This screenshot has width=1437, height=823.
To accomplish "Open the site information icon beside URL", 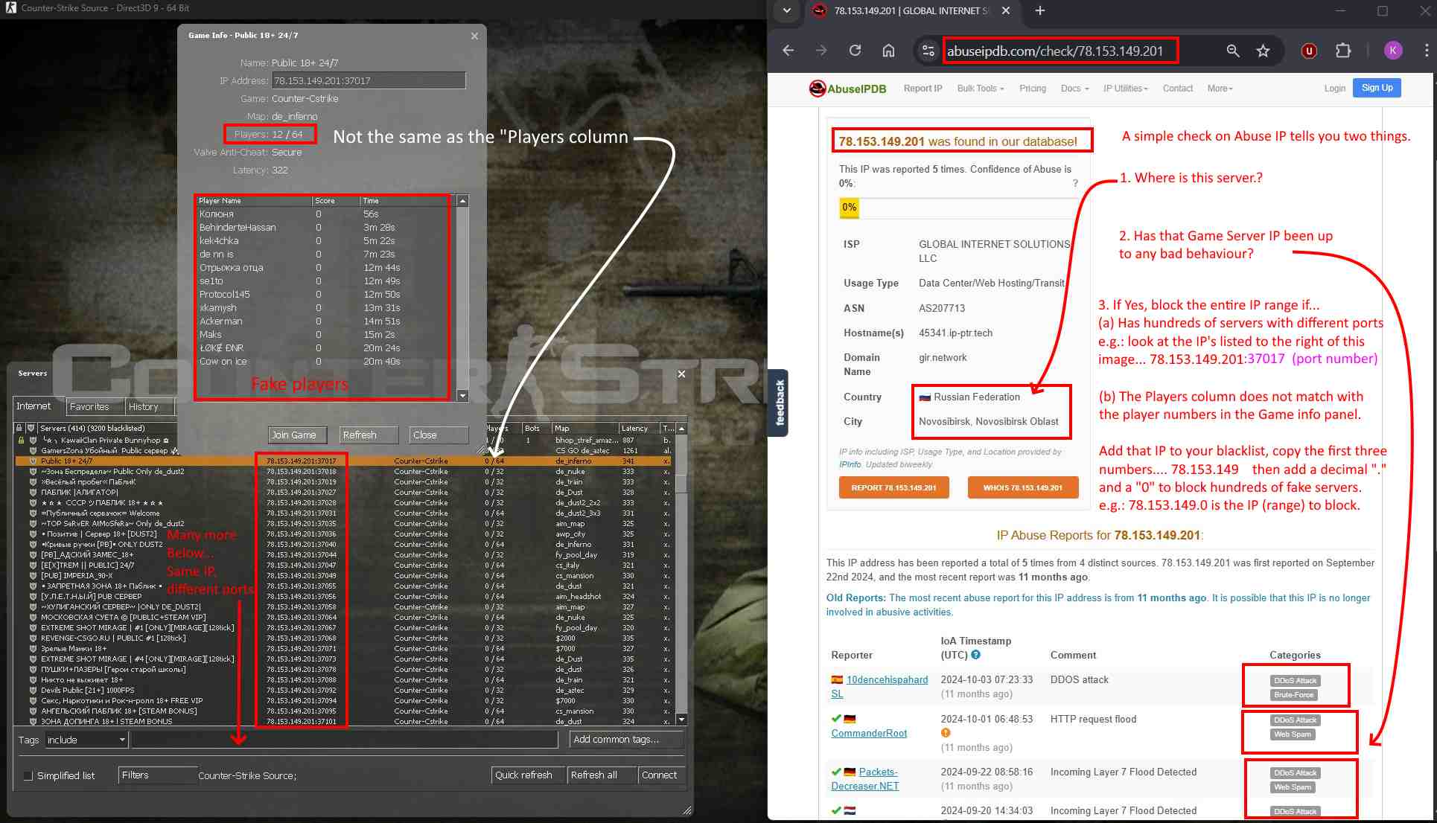I will tap(928, 51).
